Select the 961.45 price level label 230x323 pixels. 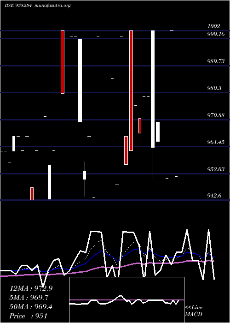tap(216, 142)
